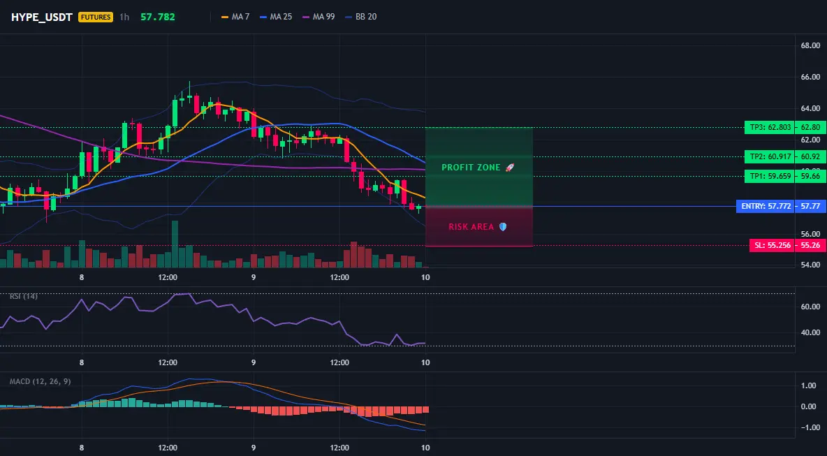
Task: Toggle the MA 25 legend entry
Action: pos(276,17)
